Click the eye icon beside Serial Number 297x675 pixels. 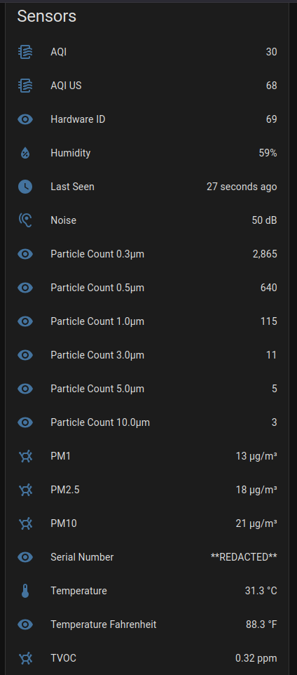click(x=25, y=557)
